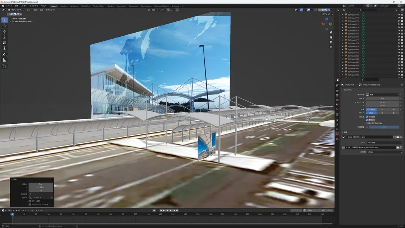Adjust the 不透明度 opacity slider
This screenshot has height=228, width=405.
pyautogui.click(x=384, y=127)
